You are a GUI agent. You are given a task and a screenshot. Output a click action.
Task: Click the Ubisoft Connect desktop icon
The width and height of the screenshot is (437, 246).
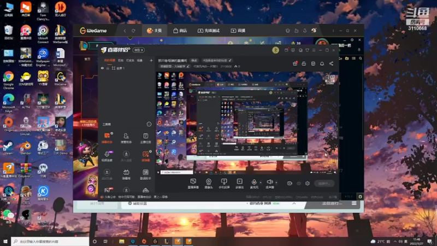point(43,34)
